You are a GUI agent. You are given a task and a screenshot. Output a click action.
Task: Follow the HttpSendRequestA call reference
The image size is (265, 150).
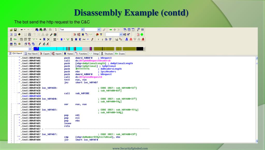[91, 77]
